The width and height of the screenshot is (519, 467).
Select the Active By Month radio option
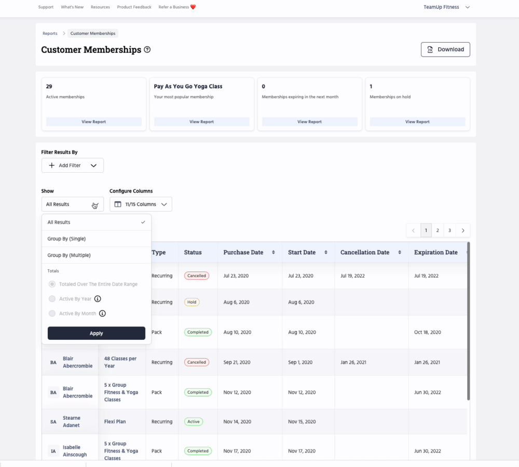(x=52, y=313)
